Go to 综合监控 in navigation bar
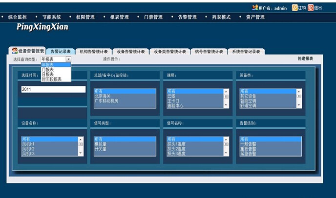This screenshot has width=336, height=198. pos(18,17)
